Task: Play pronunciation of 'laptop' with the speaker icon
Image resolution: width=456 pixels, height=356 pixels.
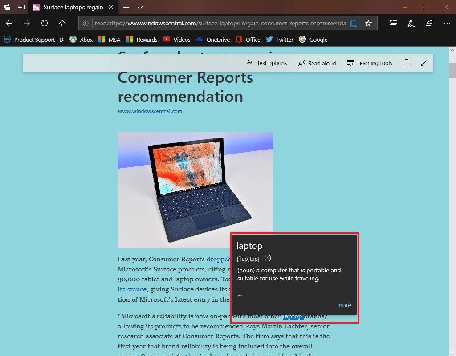Action: click(267, 258)
